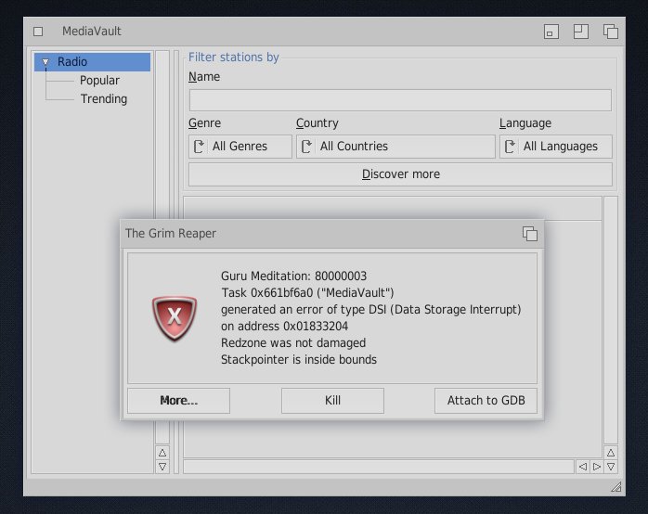Click MediaVault zoom gadget
Viewport: 648px width, 514px height.
[580, 32]
